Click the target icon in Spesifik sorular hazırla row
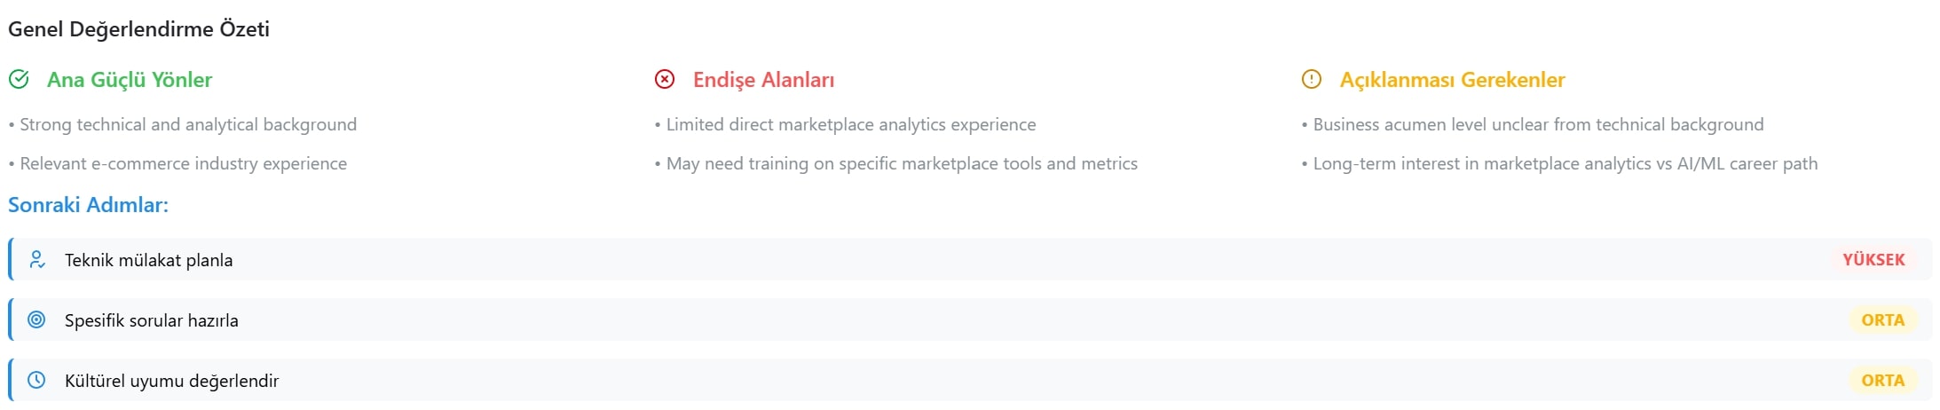Image resolution: width=1940 pixels, height=410 pixels. pos(36,320)
